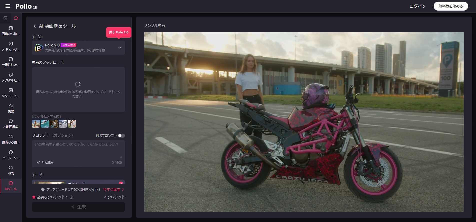Open the 画像から動画 sidebar tool
Screen dimensions: 476x222
pyautogui.click(x=11, y=31)
